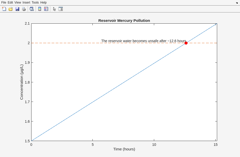Expand the View menu
This screenshot has width=240, height=157.
(x=18, y=3)
